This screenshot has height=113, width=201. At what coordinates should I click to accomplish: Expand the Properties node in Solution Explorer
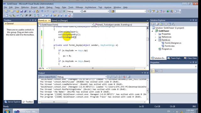(155, 34)
